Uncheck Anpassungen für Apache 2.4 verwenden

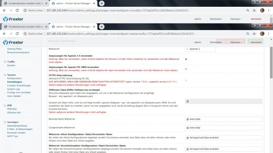(186, 59)
